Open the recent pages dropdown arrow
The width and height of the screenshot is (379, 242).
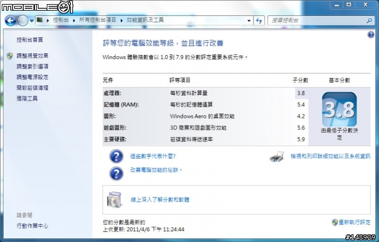(x=31, y=21)
